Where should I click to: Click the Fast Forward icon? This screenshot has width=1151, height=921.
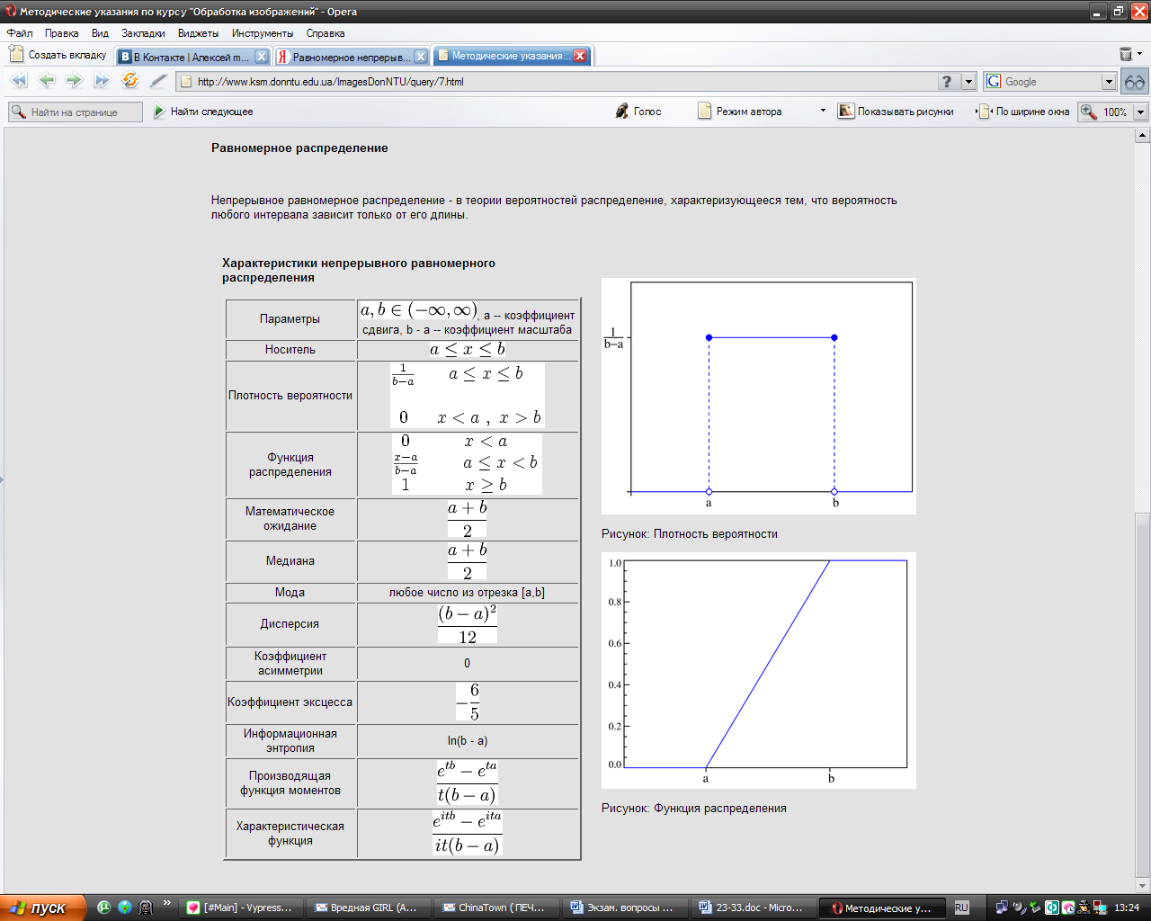click(x=102, y=81)
